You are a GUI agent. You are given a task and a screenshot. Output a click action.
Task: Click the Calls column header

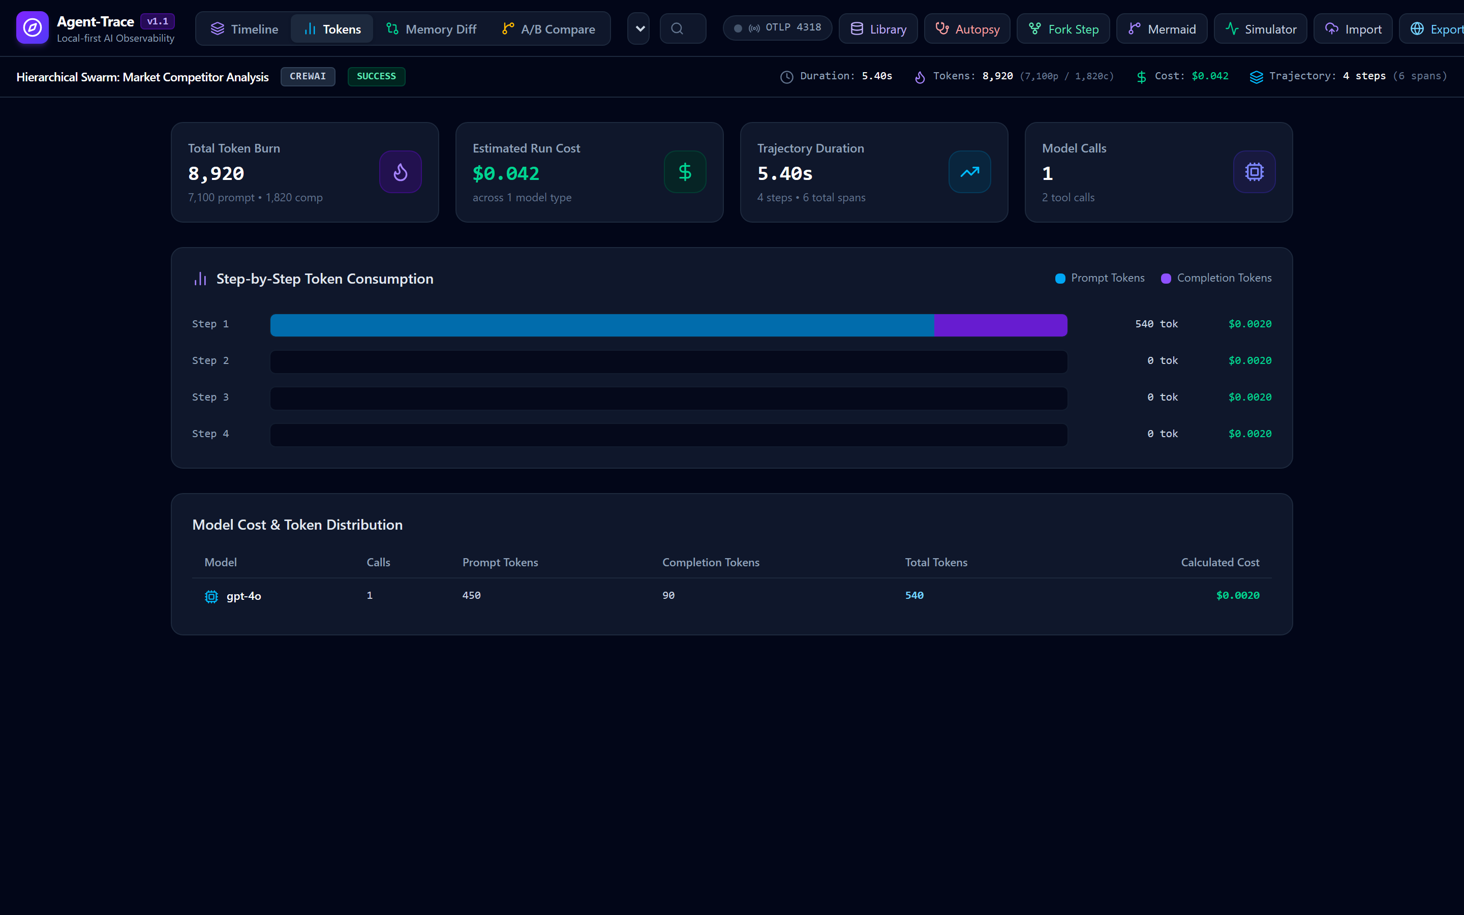click(378, 562)
